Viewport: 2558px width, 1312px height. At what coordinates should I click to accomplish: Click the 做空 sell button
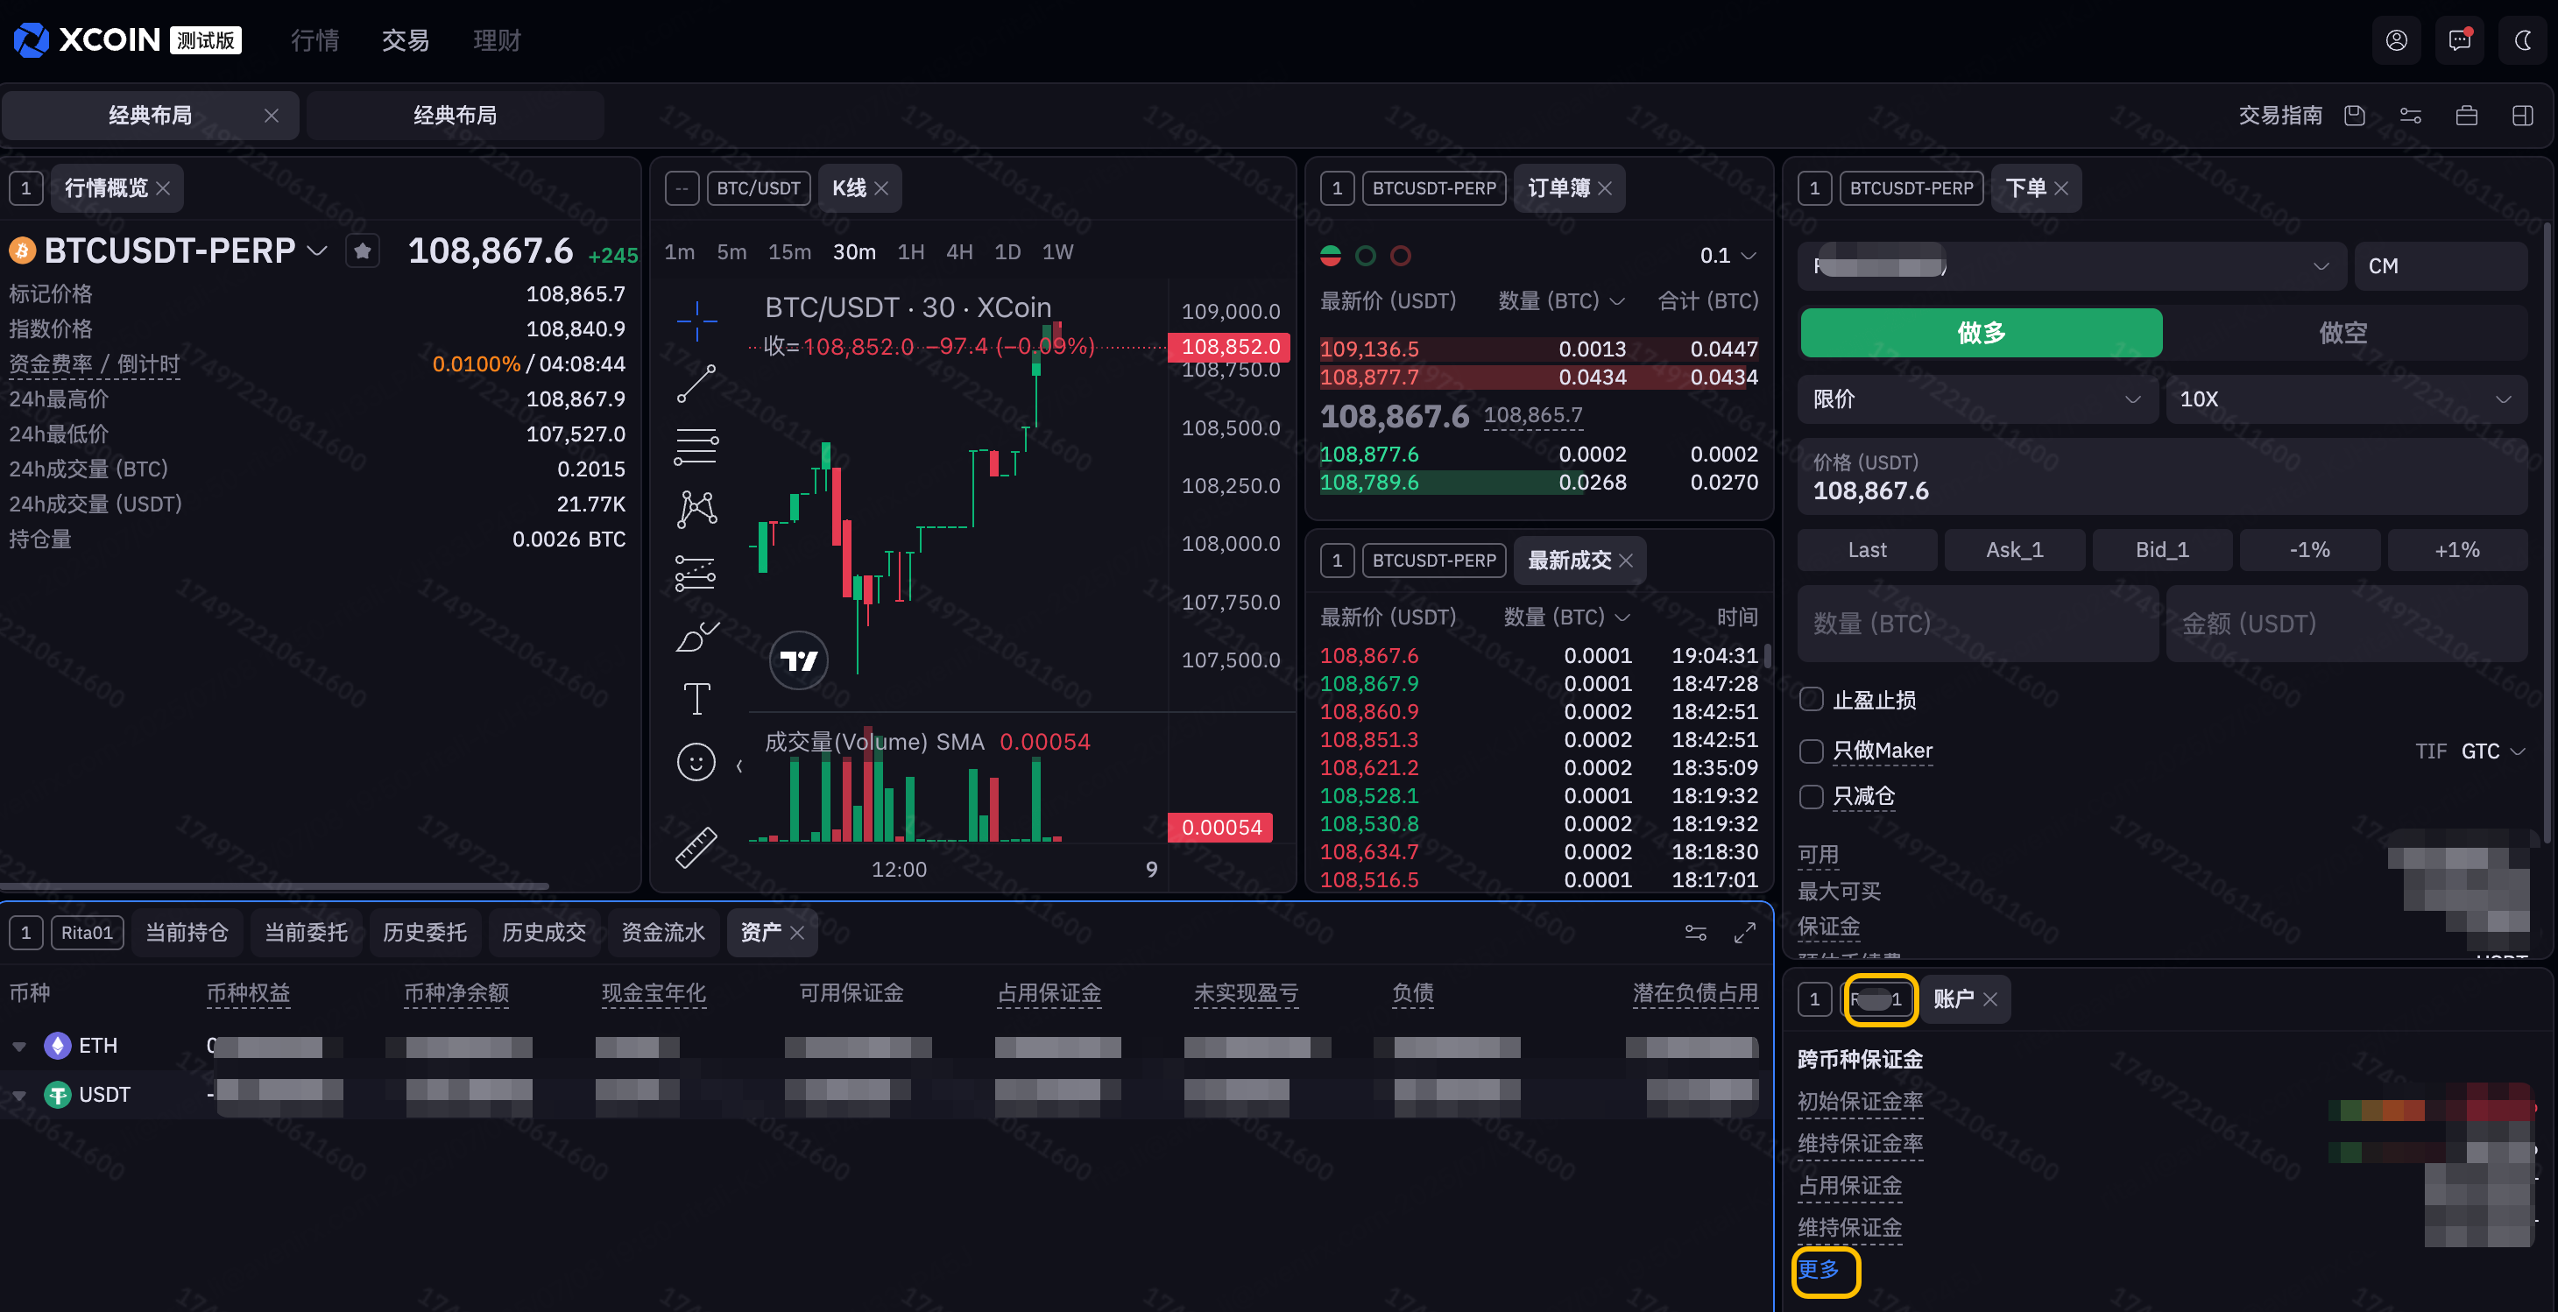tap(2342, 333)
